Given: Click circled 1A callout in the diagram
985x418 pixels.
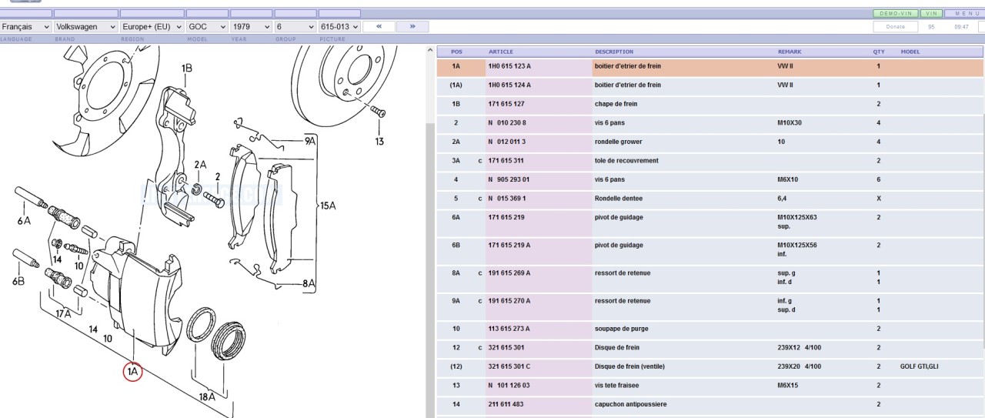Looking at the screenshot, I should [132, 372].
